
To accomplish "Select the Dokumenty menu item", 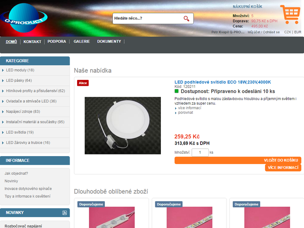I will (109, 41).
